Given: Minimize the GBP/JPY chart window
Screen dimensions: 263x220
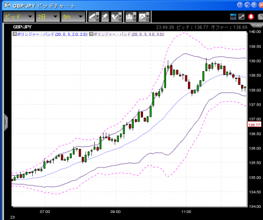Looking at the screenshot, I should (x=247, y=5).
